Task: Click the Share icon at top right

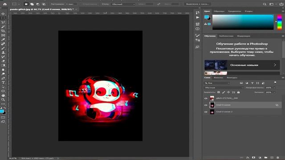Action: click(281, 4)
